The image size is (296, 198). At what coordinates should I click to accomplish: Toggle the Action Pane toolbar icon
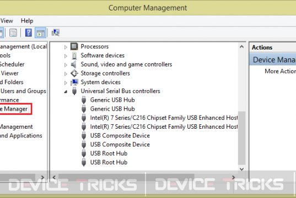pos(40,33)
